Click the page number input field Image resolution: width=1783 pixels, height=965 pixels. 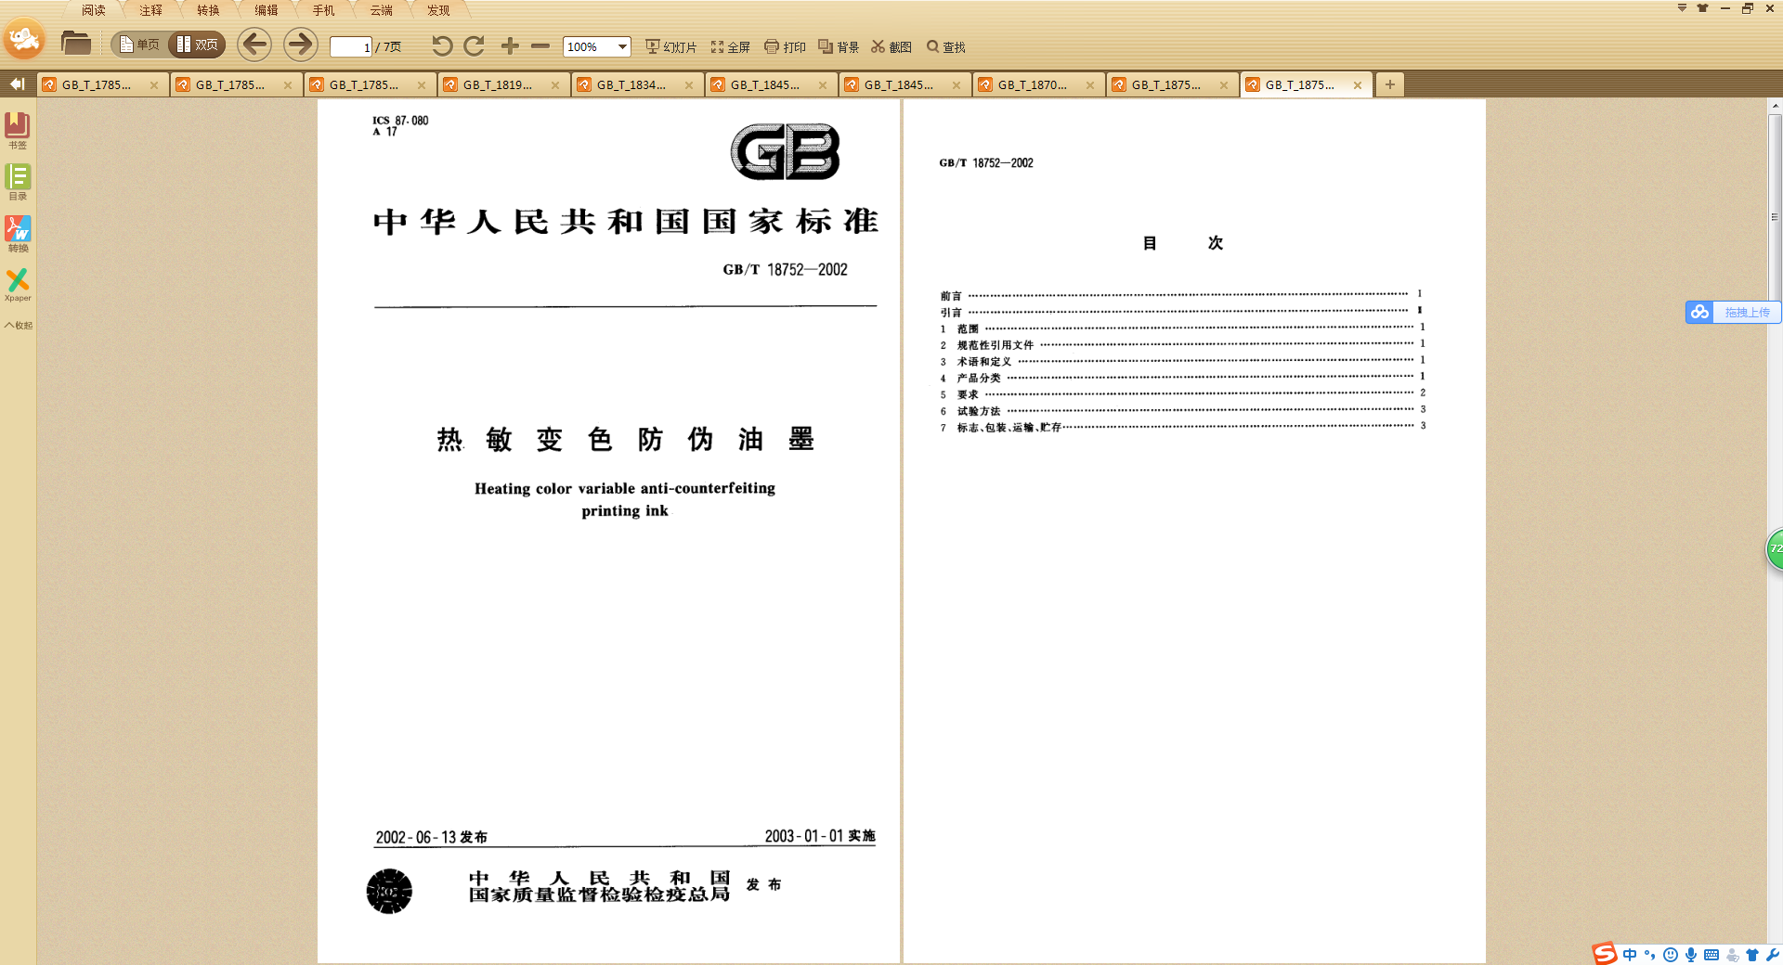pos(351,47)
